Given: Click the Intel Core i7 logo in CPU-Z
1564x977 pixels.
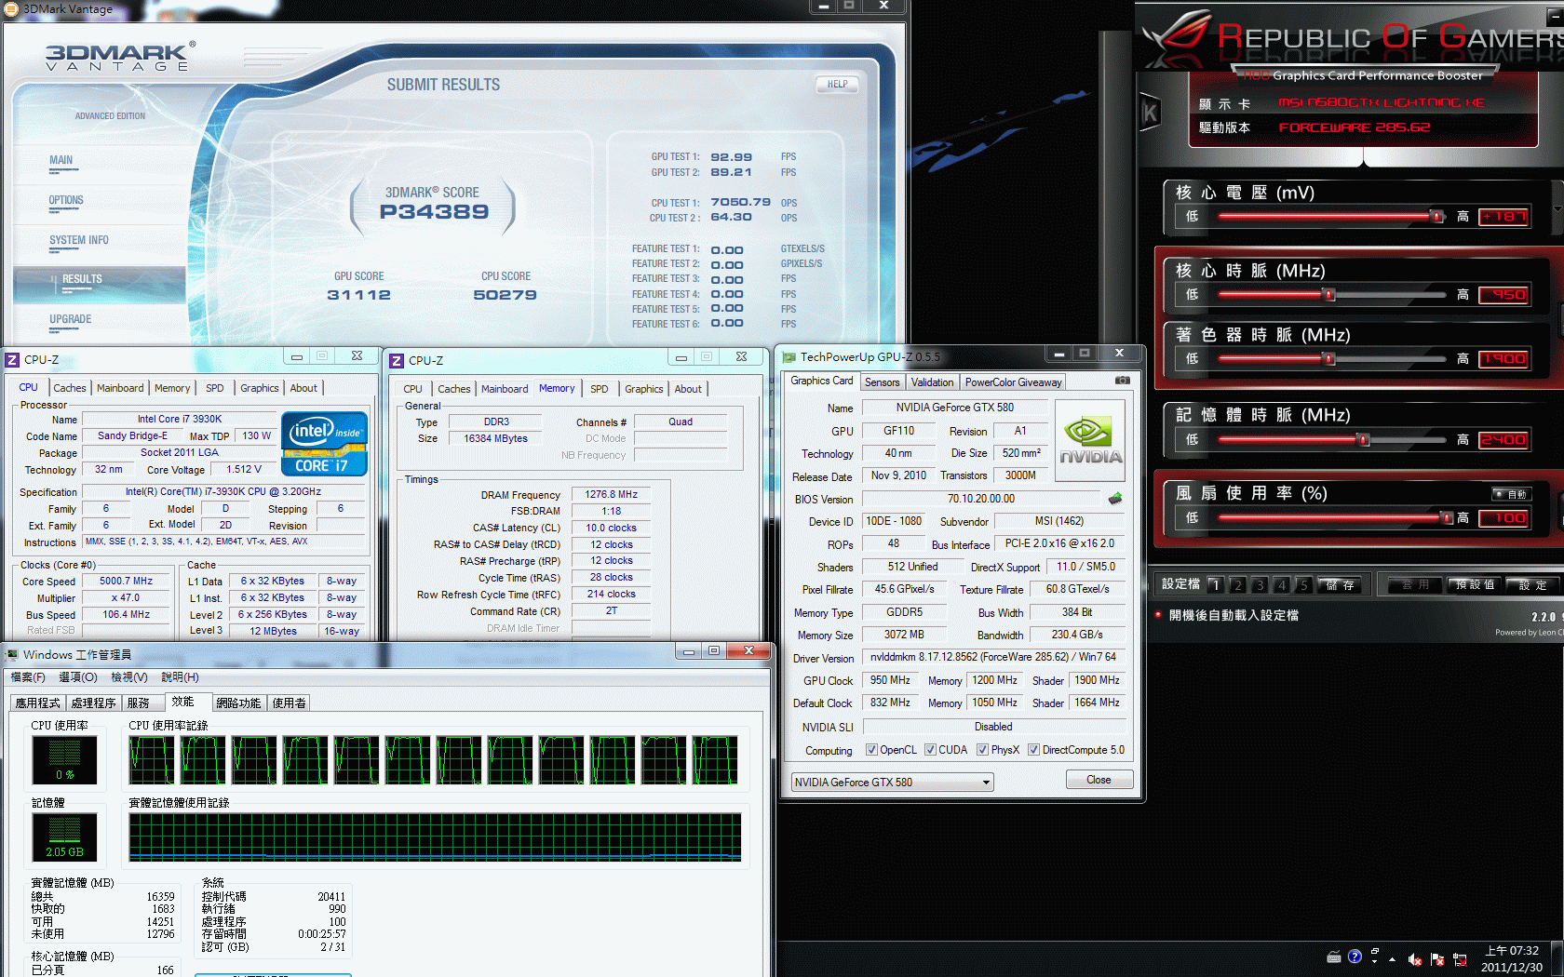Looking at the screenshot, I should tap(324, 444).
